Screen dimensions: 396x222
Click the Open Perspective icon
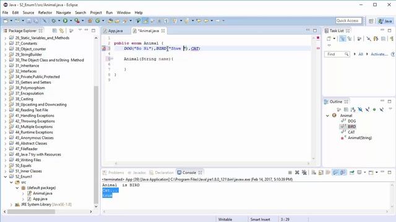[x=371, y=21]
